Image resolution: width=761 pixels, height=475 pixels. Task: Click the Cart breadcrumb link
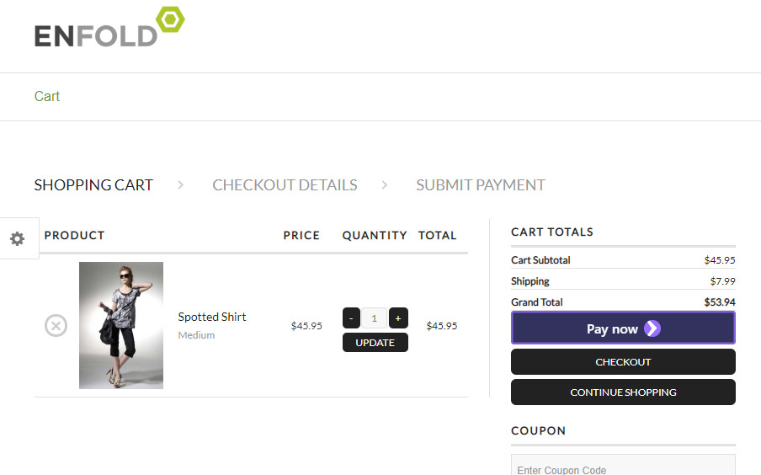[47, 96]
